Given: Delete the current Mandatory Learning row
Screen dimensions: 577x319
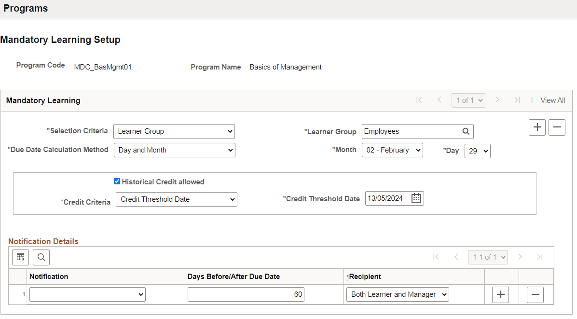Looking at the screenshot, I should pos(557,127).
